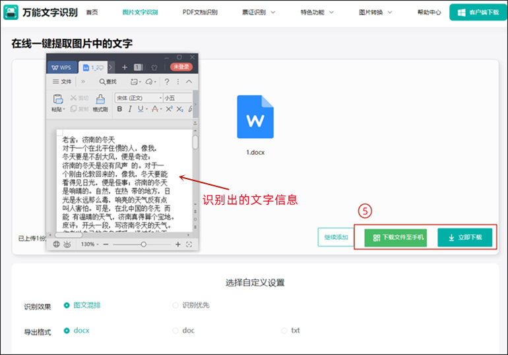Open the 宋体 (正文) font name dropdown
This screenshot has width=508, height=355.
pos(138,97)
